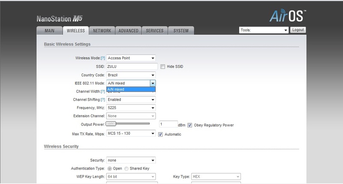343x184 pixels.
Task: Open the Channel Shifting dropdown
Action: tap(131, 100)
